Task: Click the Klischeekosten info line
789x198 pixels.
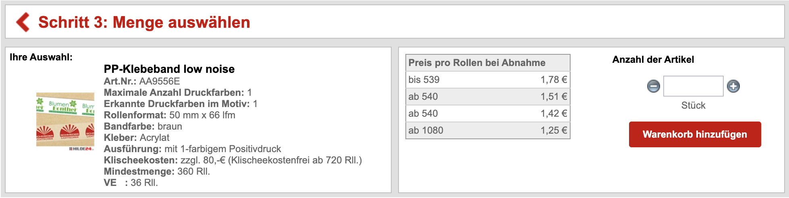Action: point(233,160)
